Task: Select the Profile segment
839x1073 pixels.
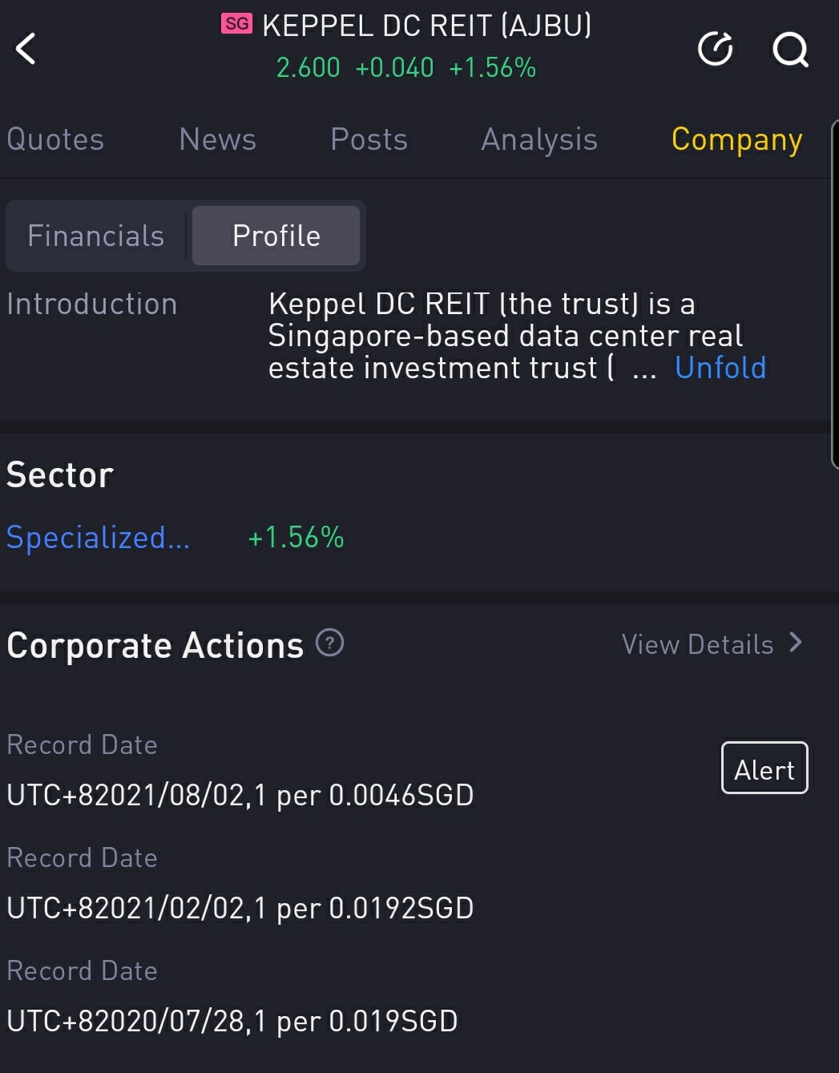Action: pos(276,236)
